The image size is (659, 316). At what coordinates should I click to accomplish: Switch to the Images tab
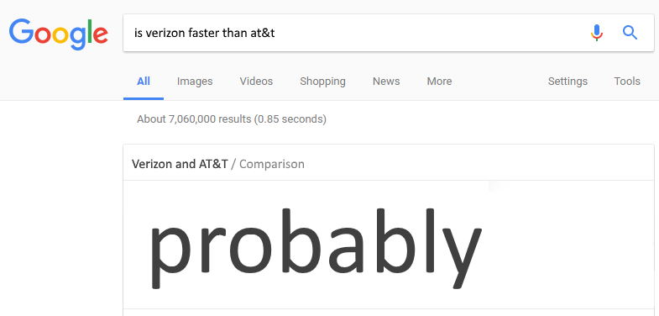195,82
